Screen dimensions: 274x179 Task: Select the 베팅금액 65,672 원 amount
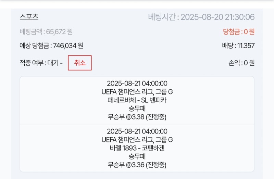point(46,32)
